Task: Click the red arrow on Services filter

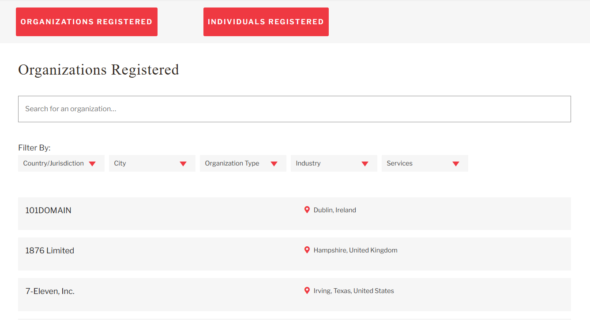Action: 456,164
